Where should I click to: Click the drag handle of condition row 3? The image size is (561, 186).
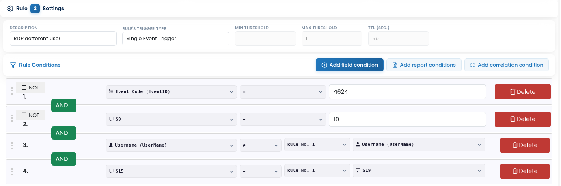(12, 145)
